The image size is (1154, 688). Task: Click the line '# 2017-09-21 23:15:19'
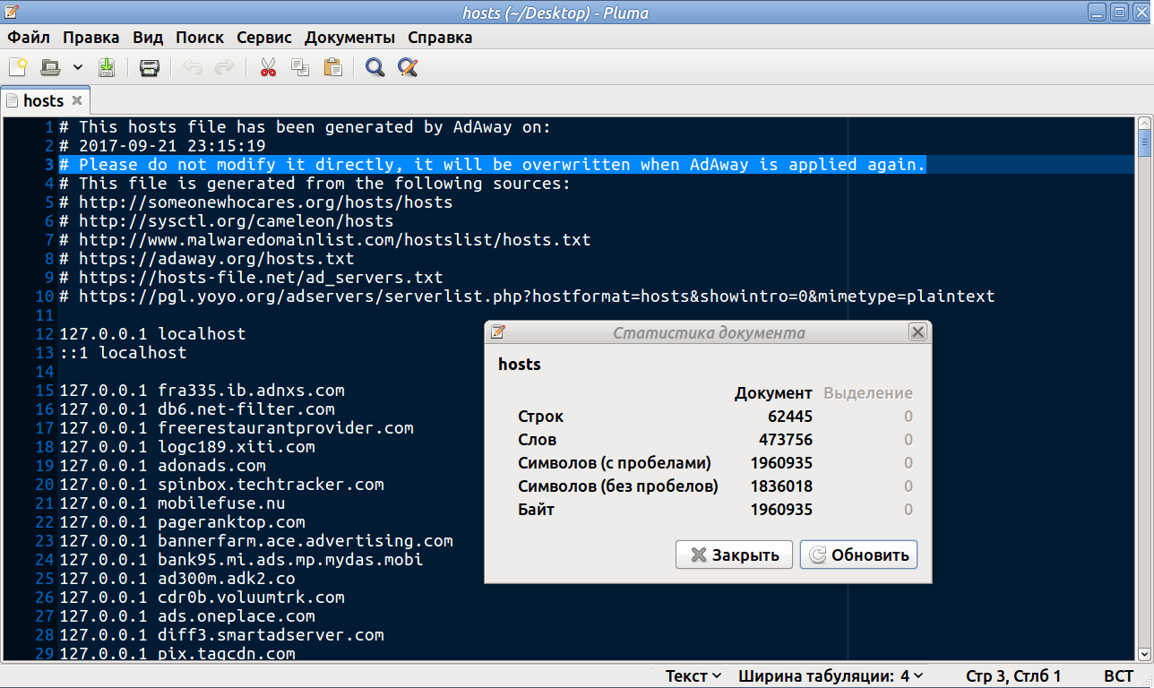tap(162, 146)
